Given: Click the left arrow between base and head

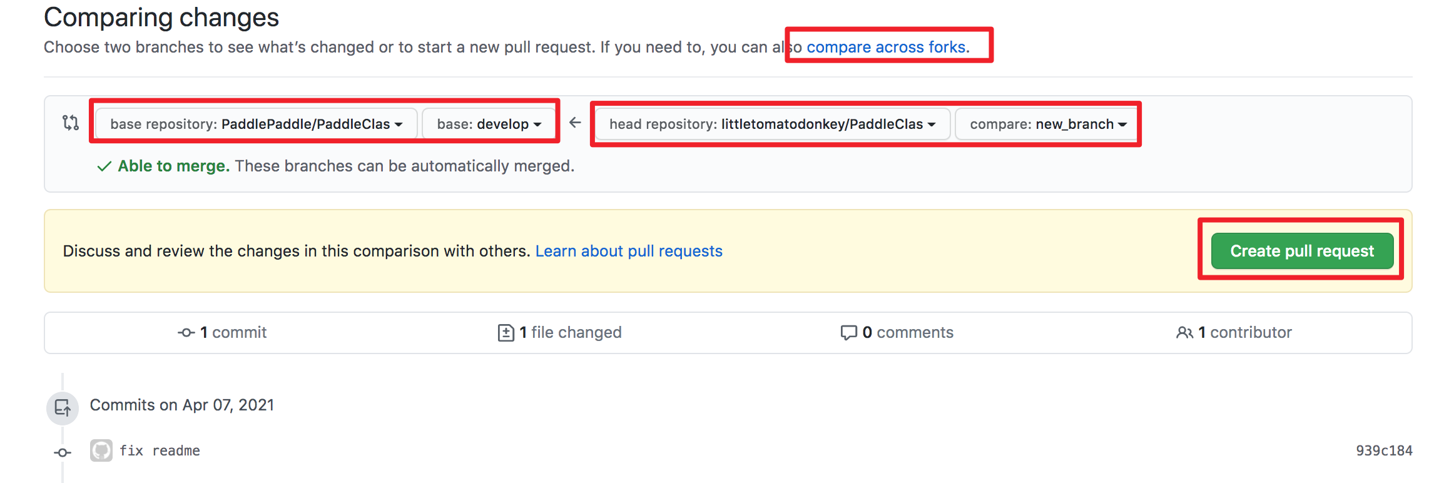Looking at the screenshot, I should (x=575, y=123).
